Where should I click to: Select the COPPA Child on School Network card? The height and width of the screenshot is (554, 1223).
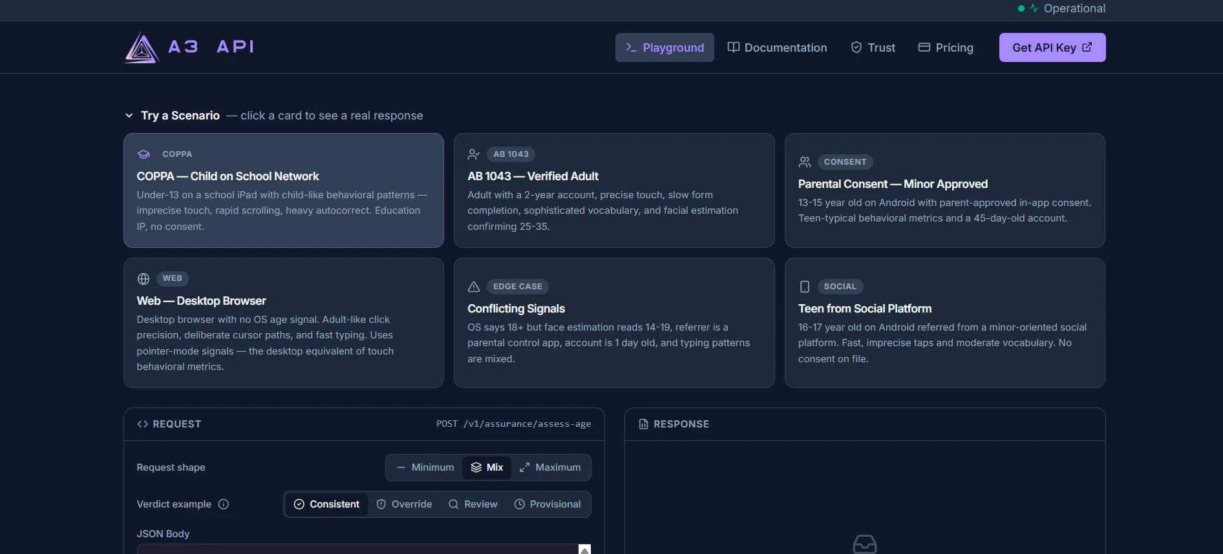pyautogui.click(x=284, y=190)
